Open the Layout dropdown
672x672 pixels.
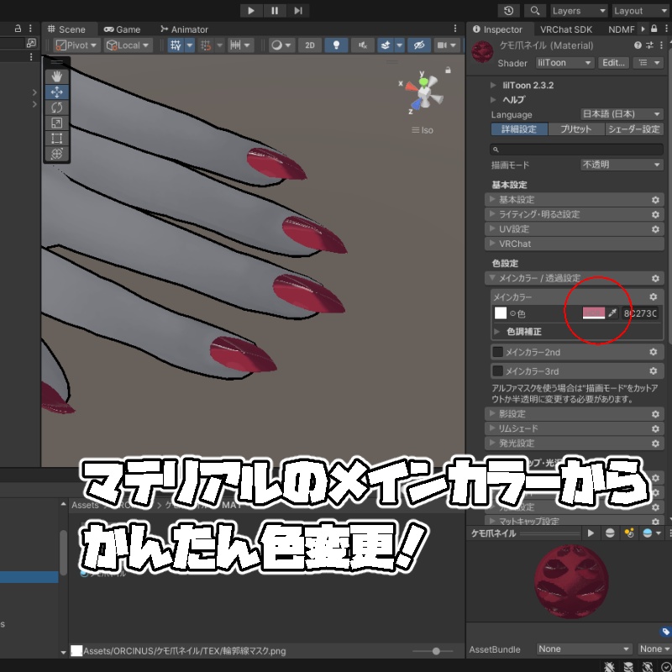tap(640, 11)
